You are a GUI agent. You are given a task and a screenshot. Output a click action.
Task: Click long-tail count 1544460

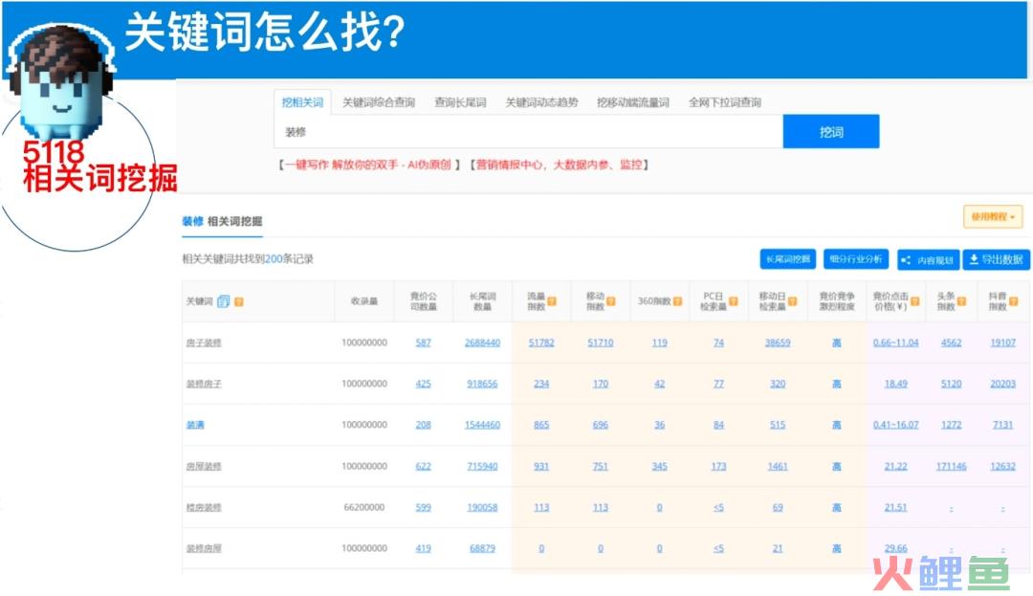coord(482,426)
